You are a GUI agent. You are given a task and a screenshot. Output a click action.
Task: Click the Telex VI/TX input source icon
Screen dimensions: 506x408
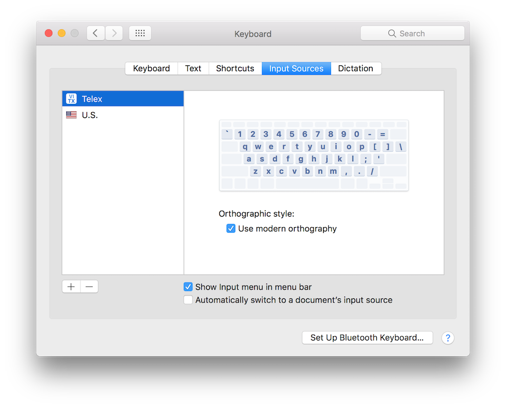pos(71,98)
